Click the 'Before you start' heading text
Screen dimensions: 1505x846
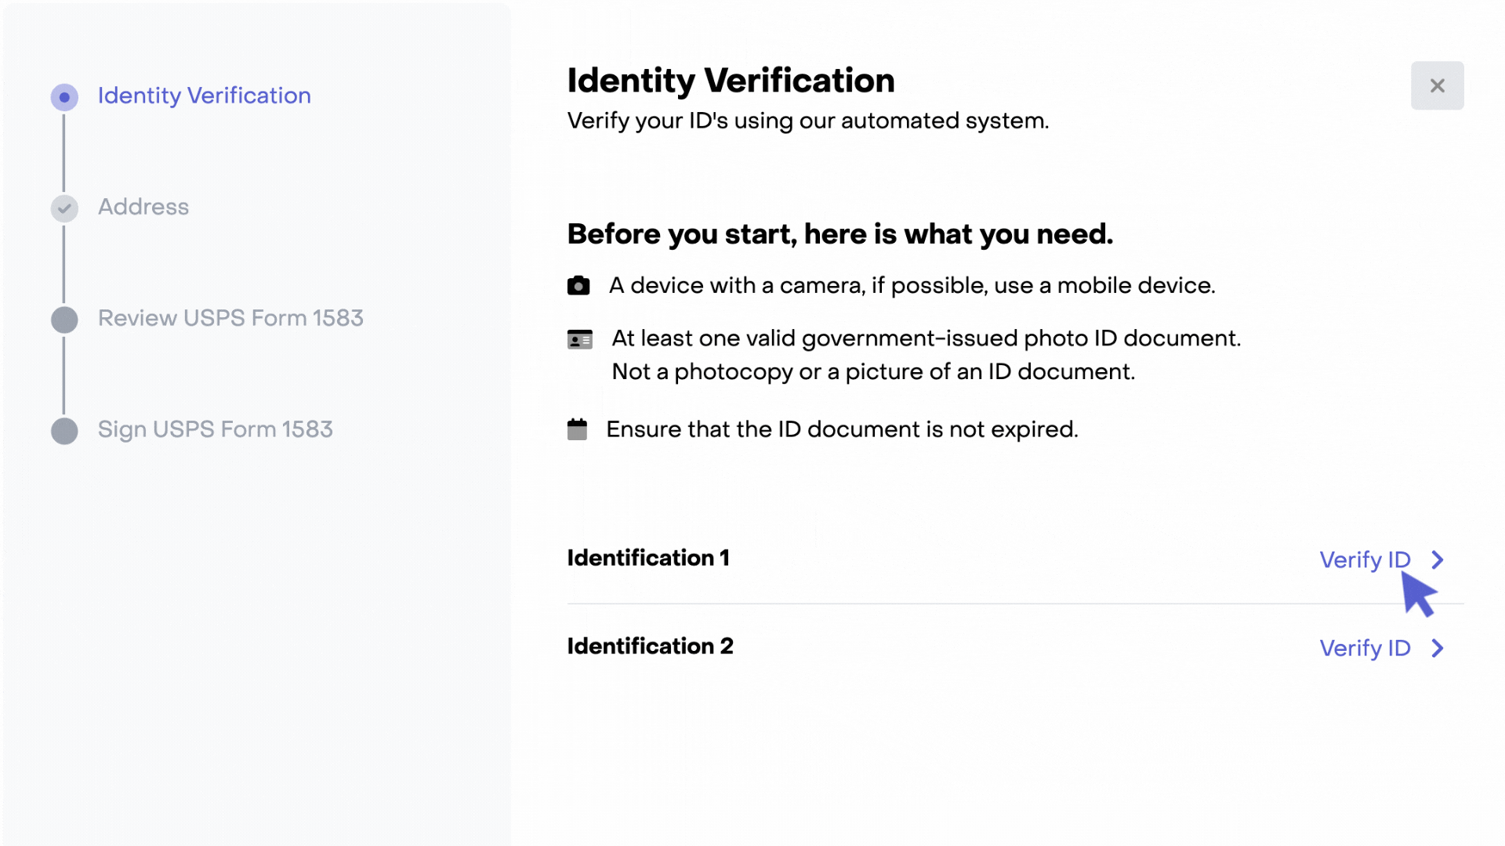click(x=840, y=234)
